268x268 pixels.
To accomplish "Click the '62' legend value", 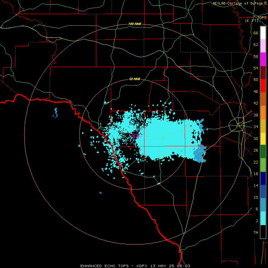I will click(x=256, y=45).
